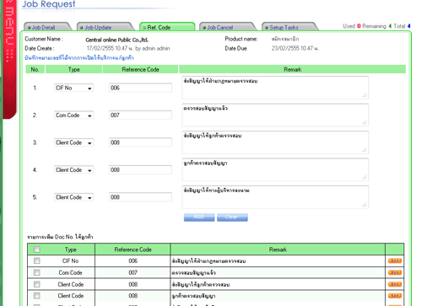
Task: Expand the Client Code dropdown in row 3
Action: point(73,142)
